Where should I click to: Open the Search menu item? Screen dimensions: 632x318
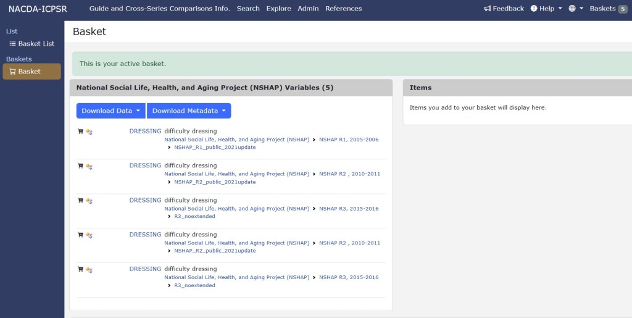tap(248, 9)
